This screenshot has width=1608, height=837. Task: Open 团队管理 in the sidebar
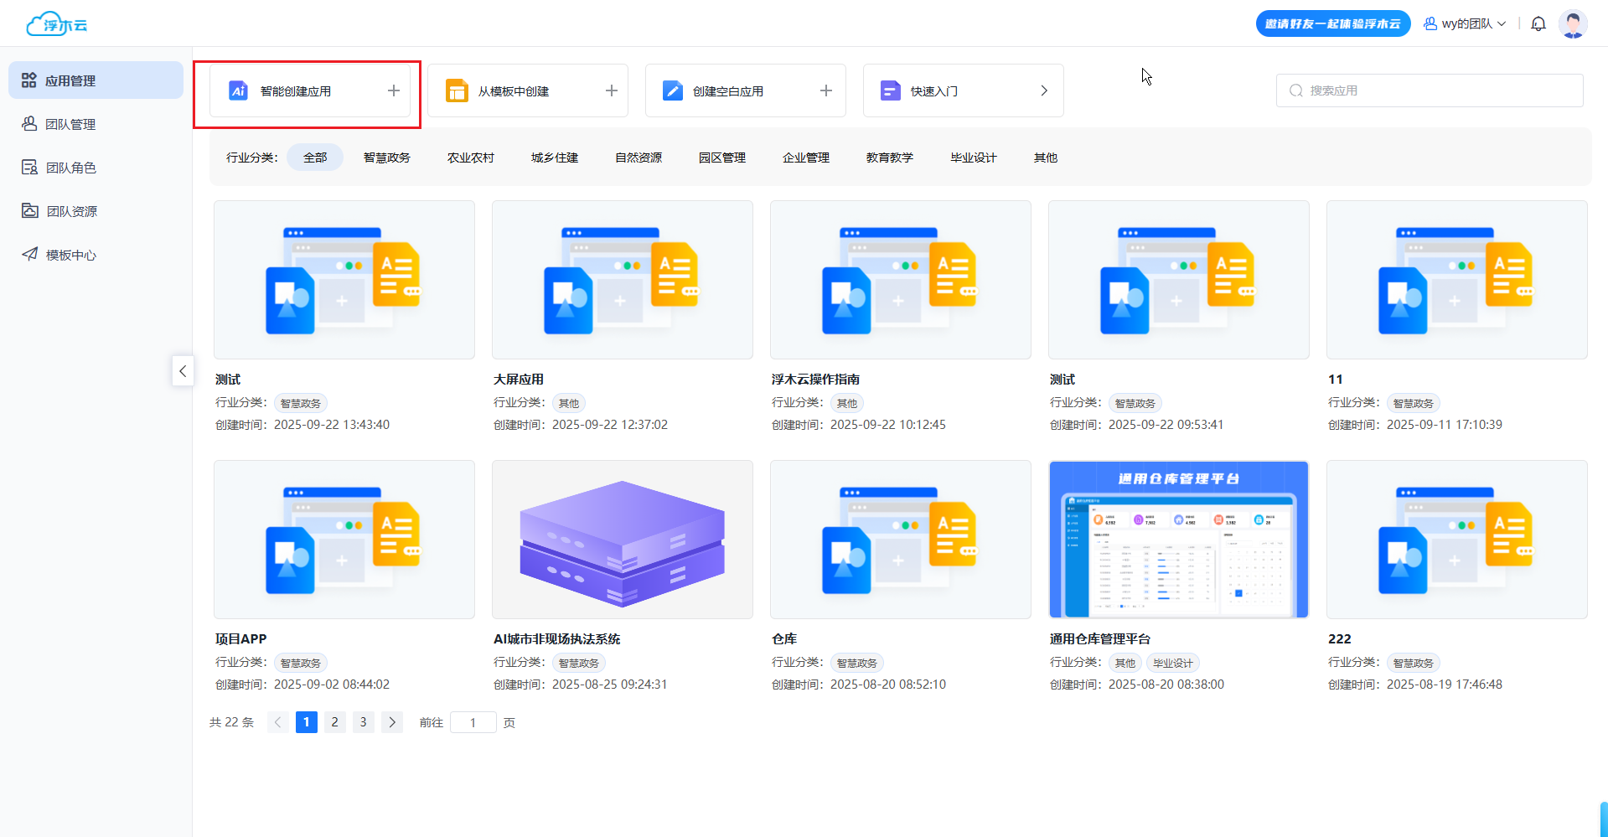70,124
